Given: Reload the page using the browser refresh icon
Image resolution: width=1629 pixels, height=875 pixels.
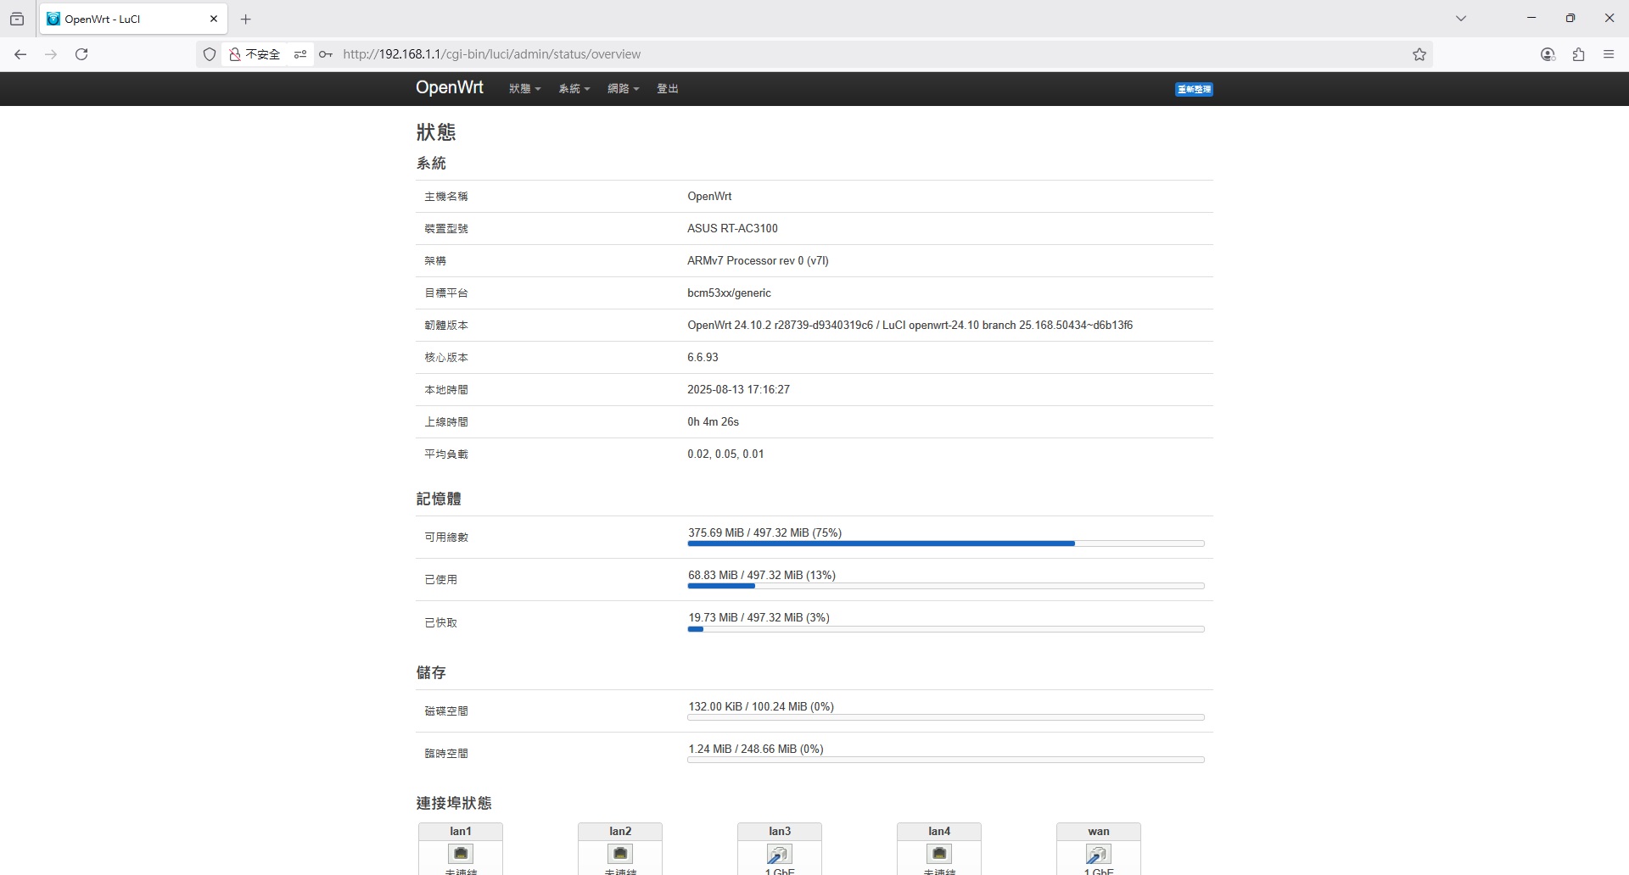Looking at the screenshot, I should 81,54.
